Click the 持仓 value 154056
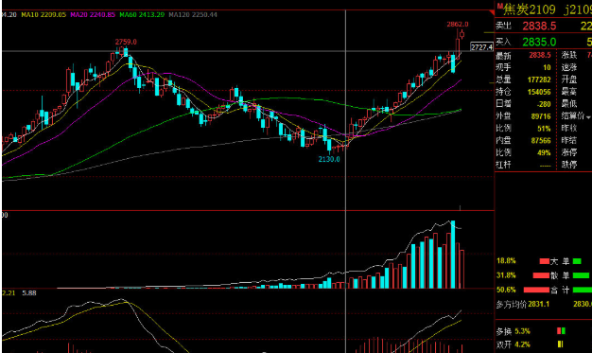The width and height of the screenshot is (592, 353). (x=539, y=92)
